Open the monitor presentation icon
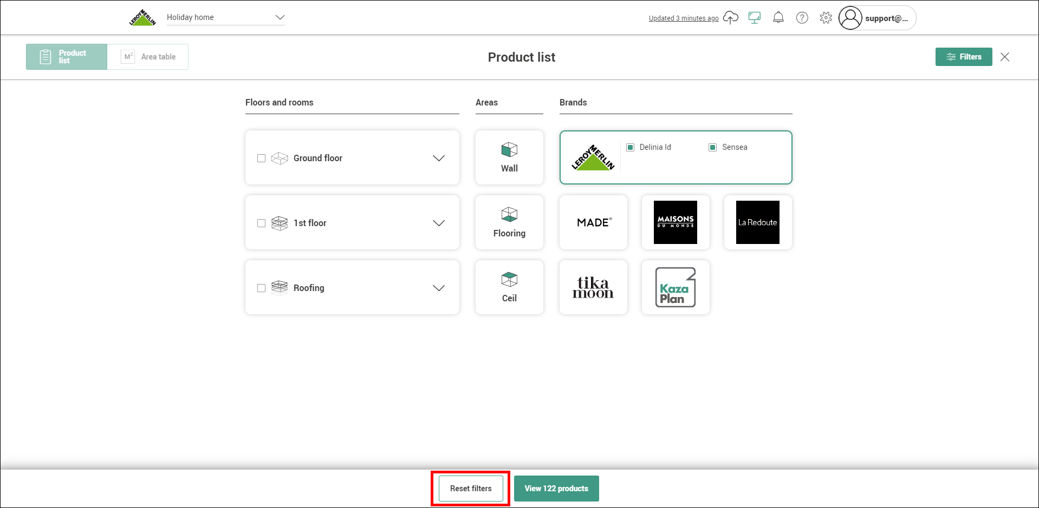This screenshot has height=508, width=1039. (x=755, y=17)
